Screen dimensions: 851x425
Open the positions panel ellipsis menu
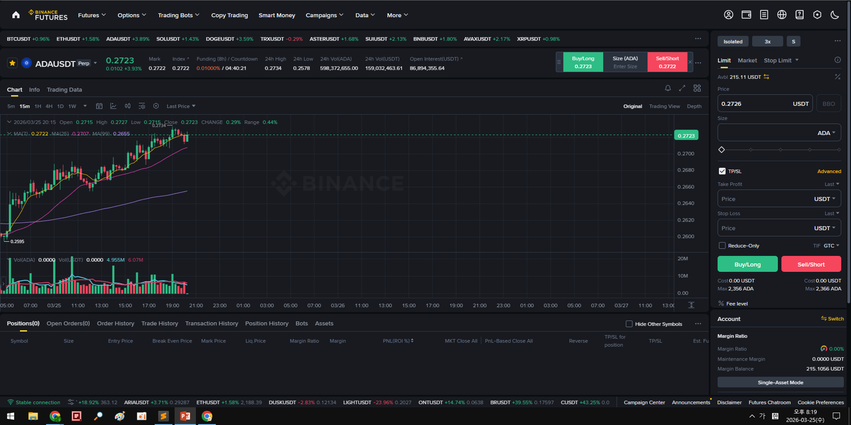point(698,324)
